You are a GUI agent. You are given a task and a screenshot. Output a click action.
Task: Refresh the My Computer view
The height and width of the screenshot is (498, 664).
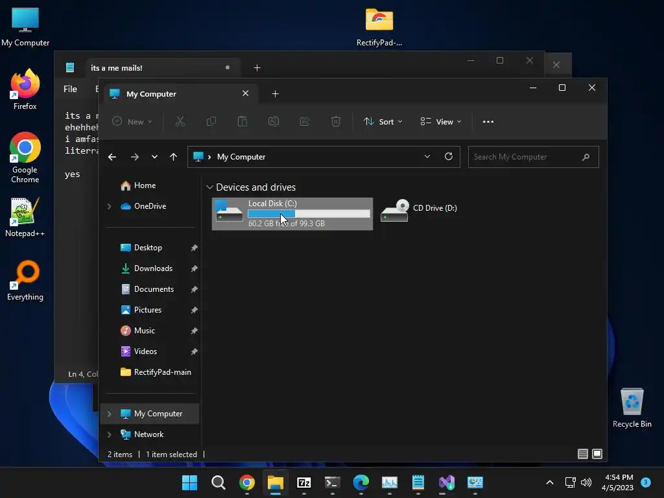[449, 157]
